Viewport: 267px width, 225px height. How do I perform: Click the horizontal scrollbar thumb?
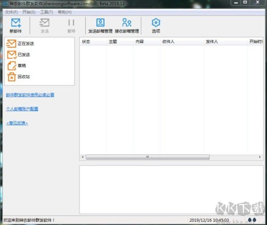tap(148, 157)
